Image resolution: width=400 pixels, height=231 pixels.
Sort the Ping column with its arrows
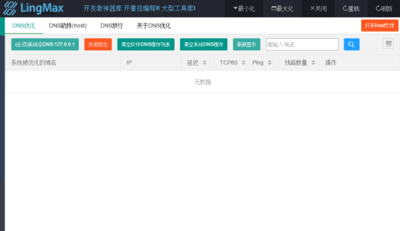pyautogui.click(x=270, y=63)
